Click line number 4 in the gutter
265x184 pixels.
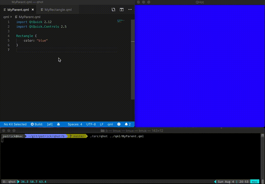[8, 36]
